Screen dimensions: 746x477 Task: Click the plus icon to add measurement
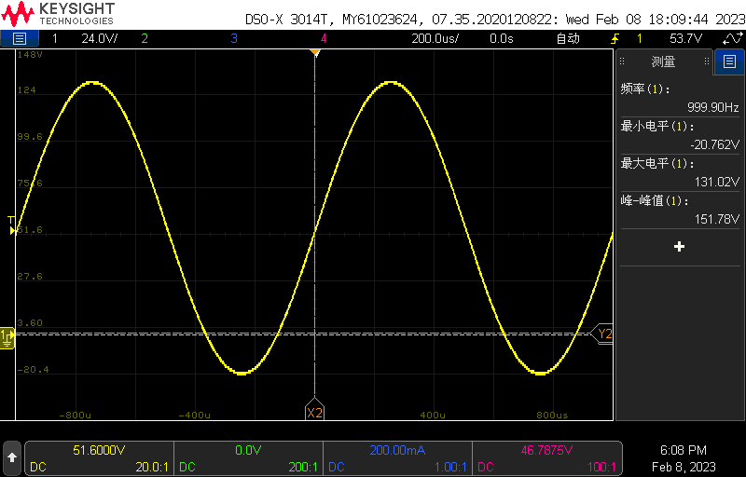(x=679, y=247)
